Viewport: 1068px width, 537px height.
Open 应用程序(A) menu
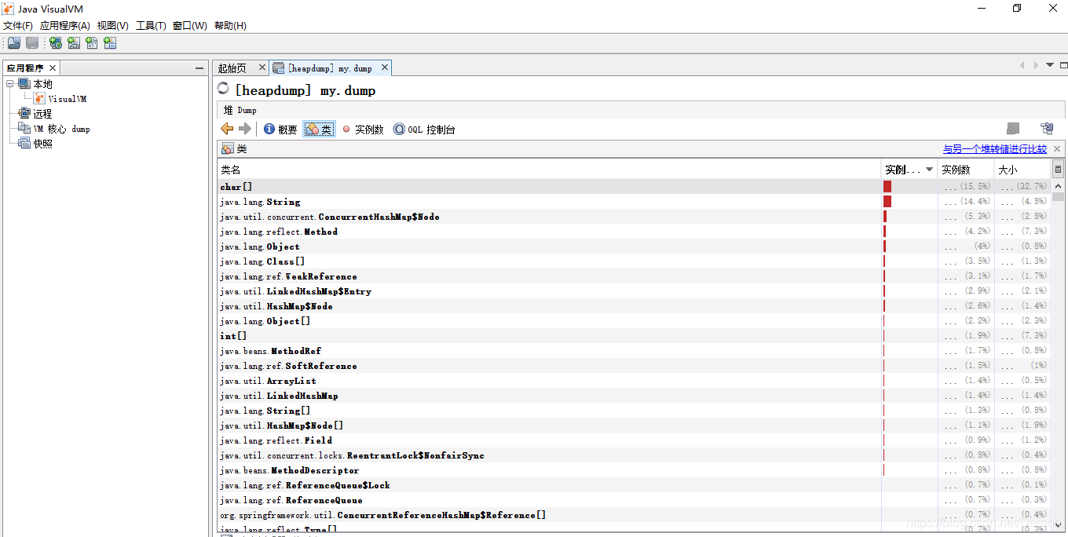(64, 26)
